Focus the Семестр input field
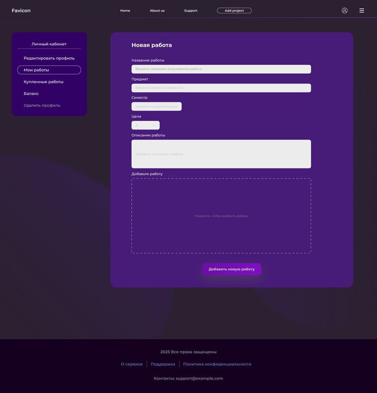Viewport: 377px width, 393px height. pos(156,107)
